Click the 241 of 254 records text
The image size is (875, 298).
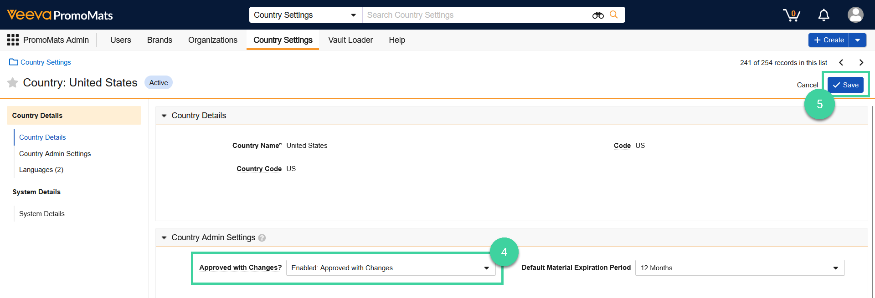point(783,63)
